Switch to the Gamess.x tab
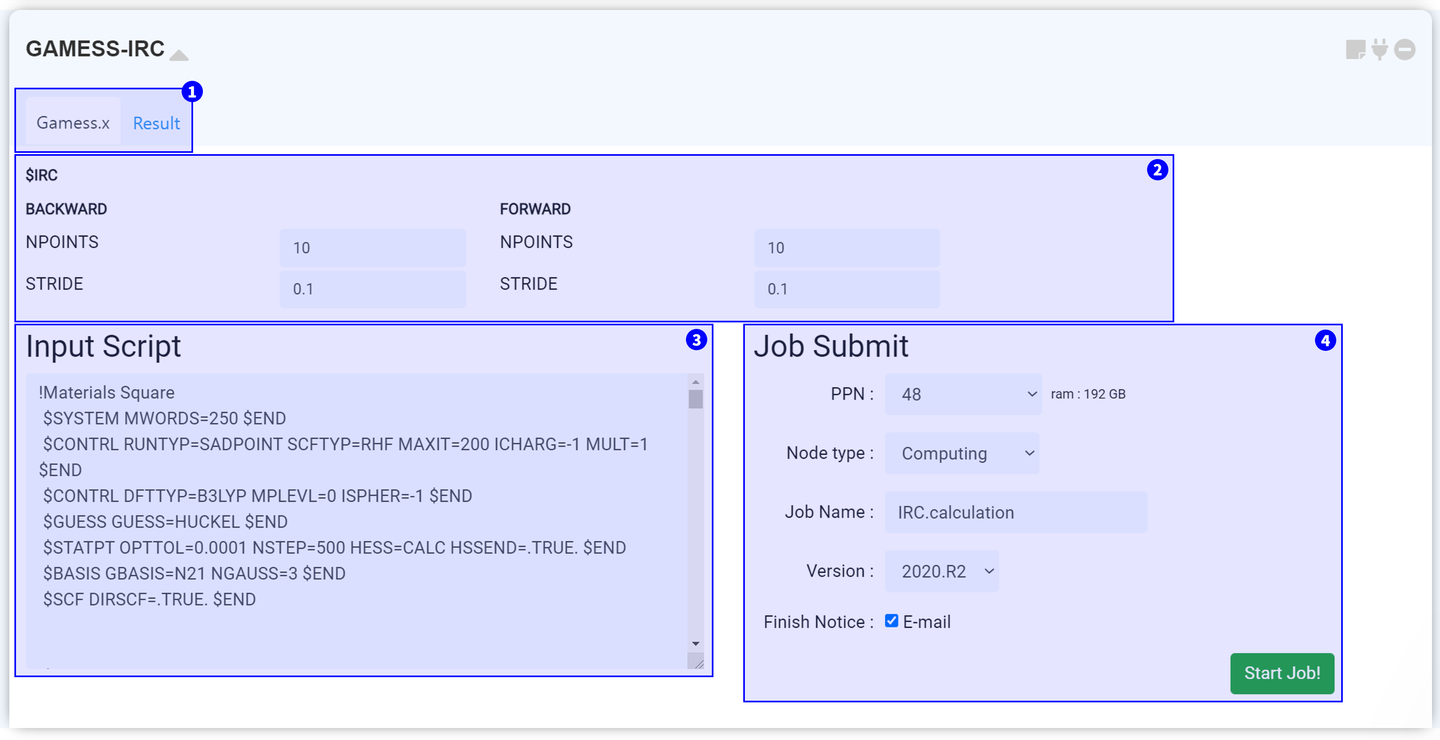The image size is (1440, 740). [x=73, y=122]
